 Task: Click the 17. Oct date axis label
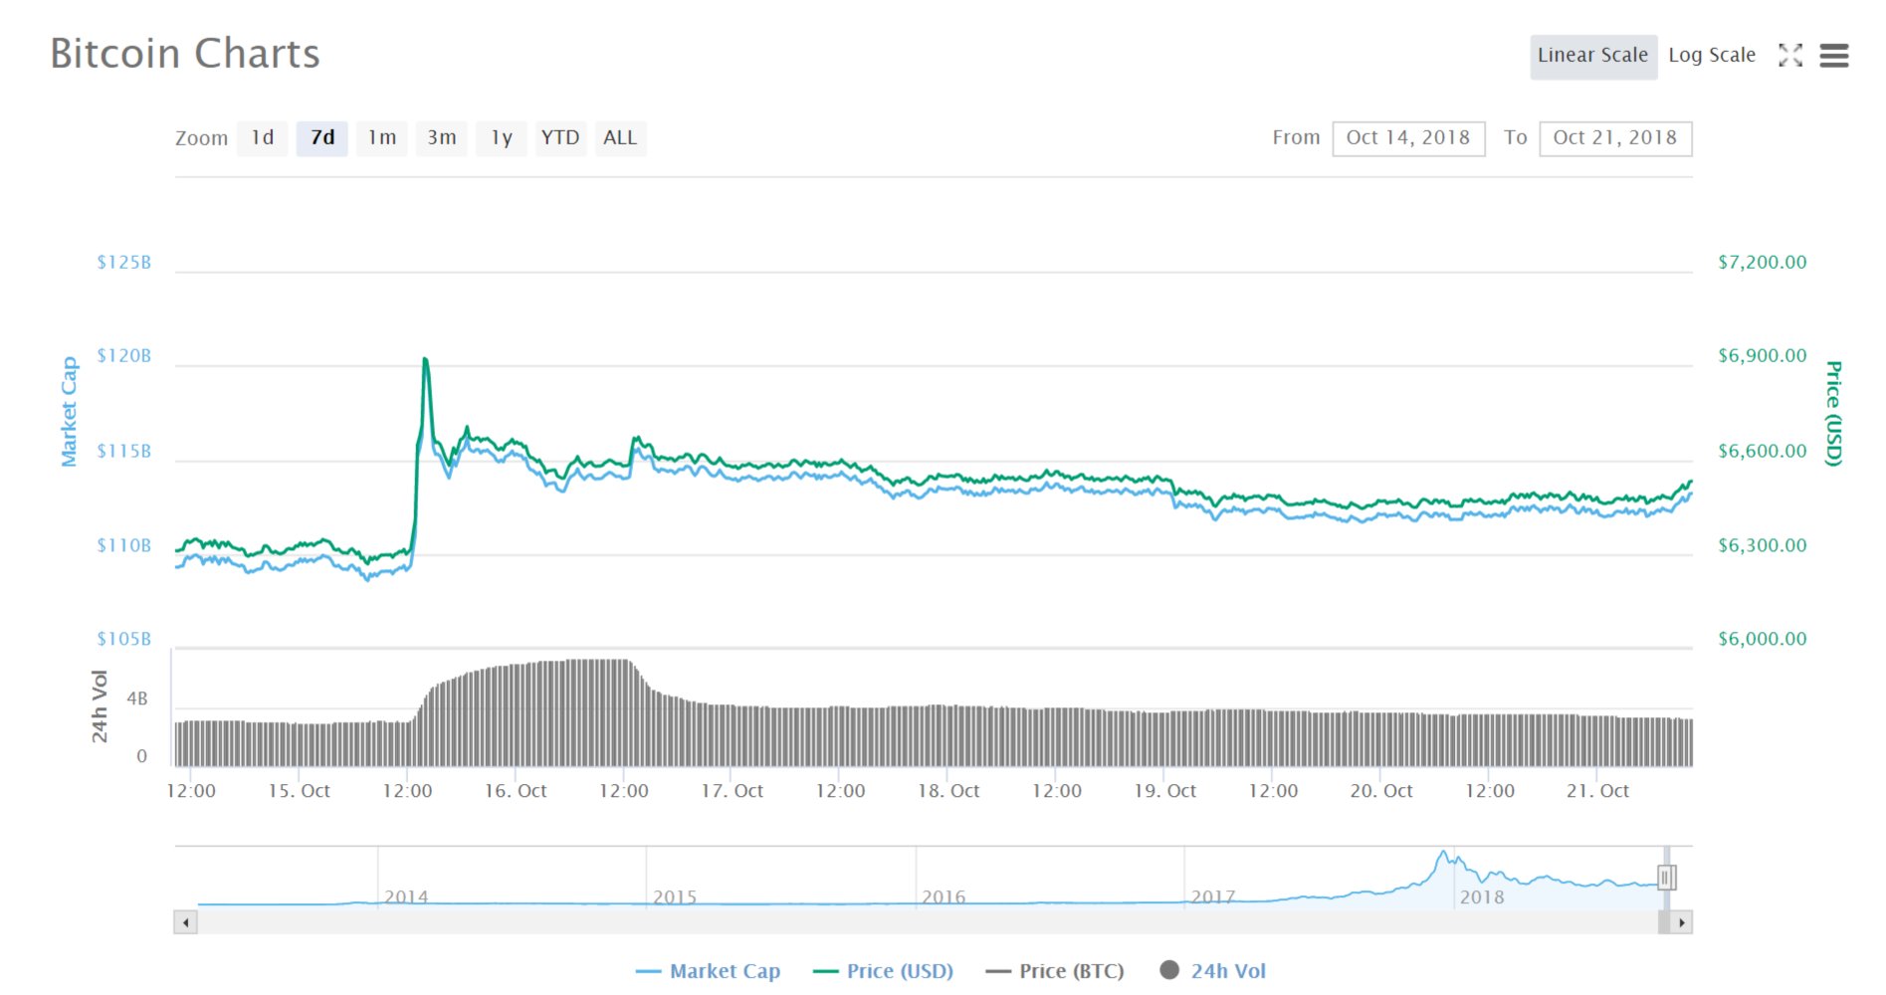(x=732, y=791)
